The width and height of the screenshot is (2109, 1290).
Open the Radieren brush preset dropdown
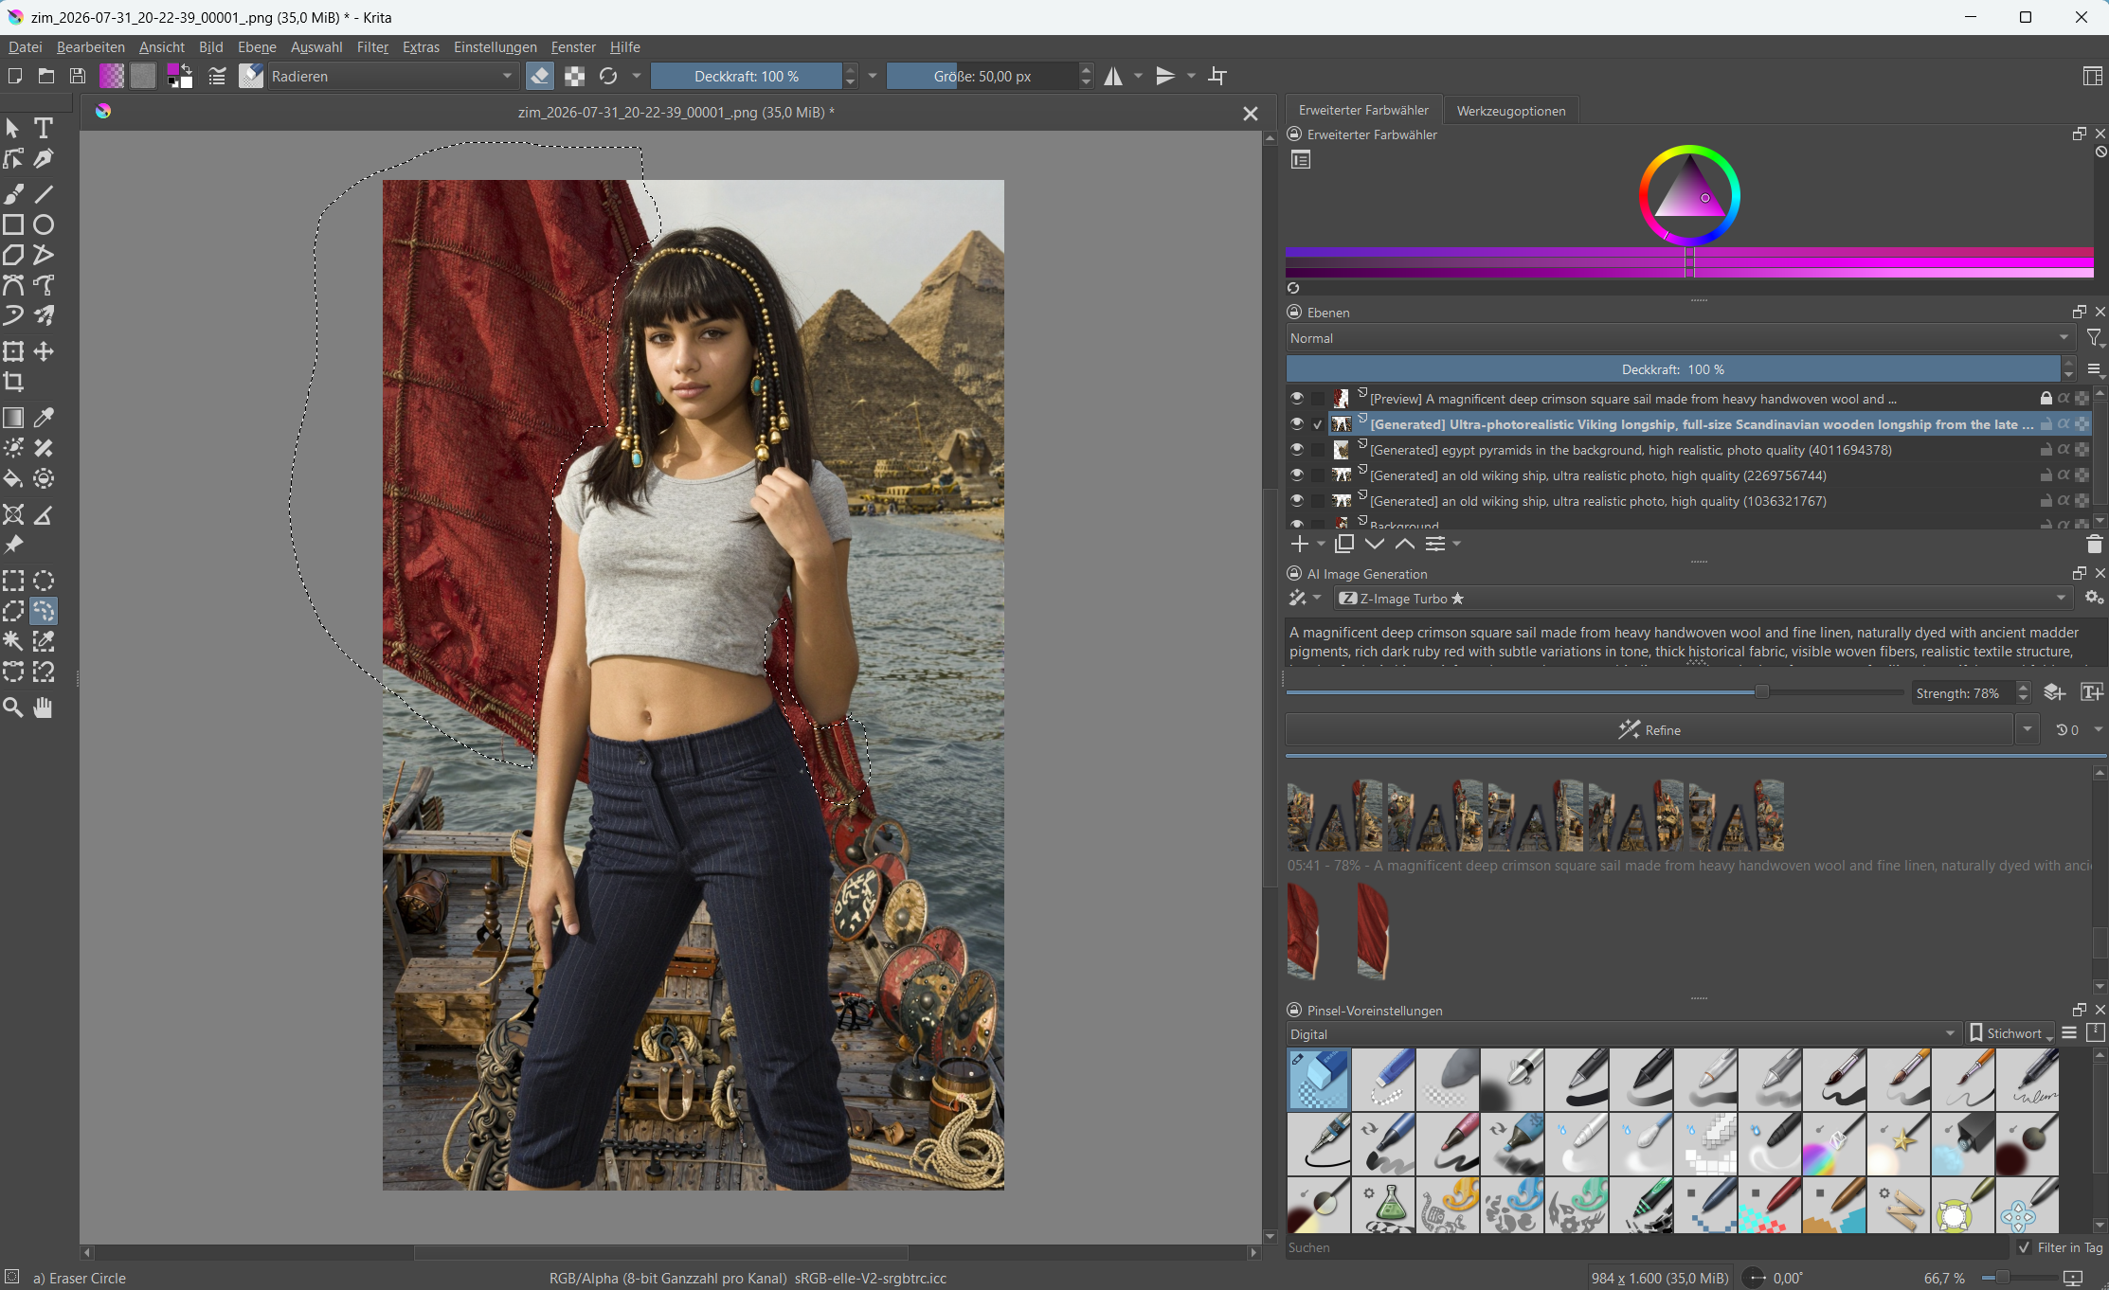392,76
